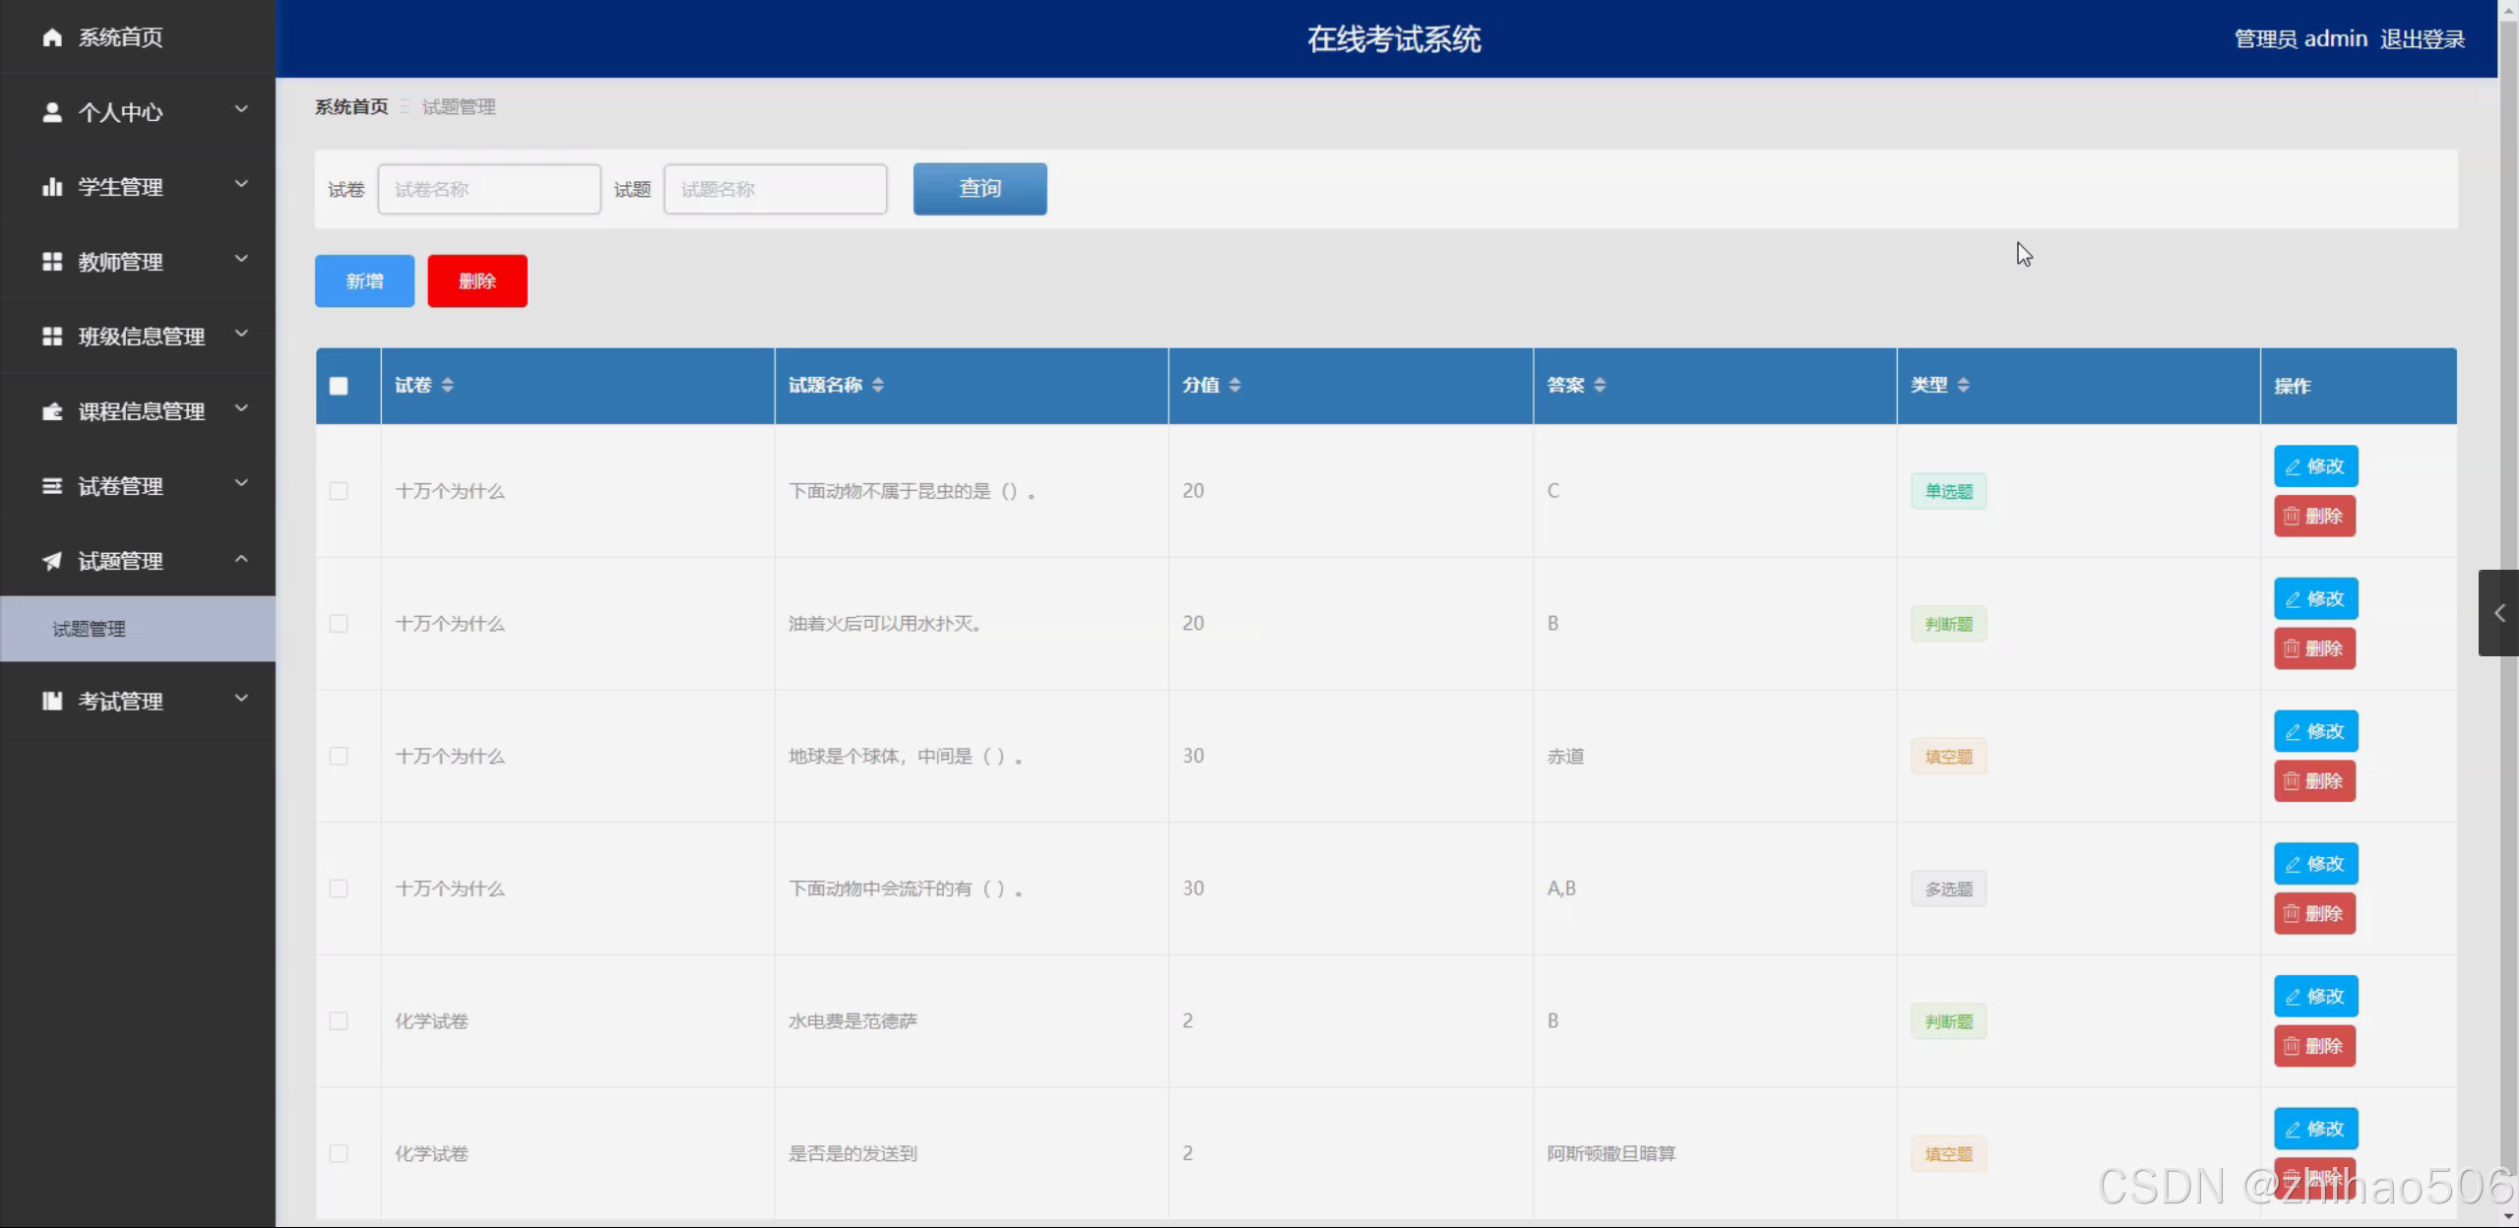Image resolution: width=2519 pixels, height=1228 pixels.
Task: Click the paper plane icon for 试题管理
Action: (52, 561)
